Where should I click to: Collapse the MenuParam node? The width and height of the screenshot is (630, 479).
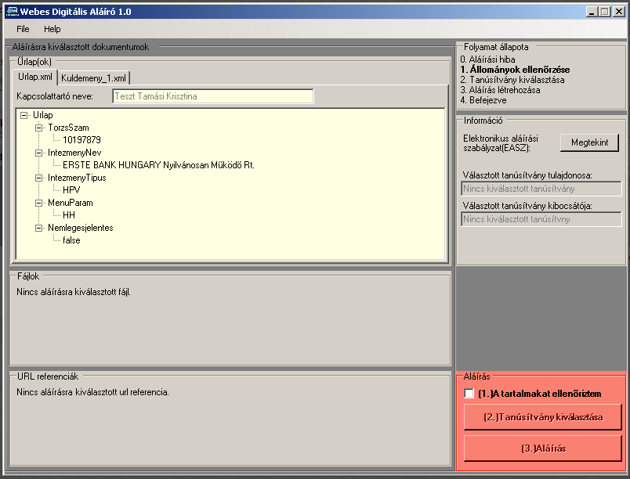point(39,203)
